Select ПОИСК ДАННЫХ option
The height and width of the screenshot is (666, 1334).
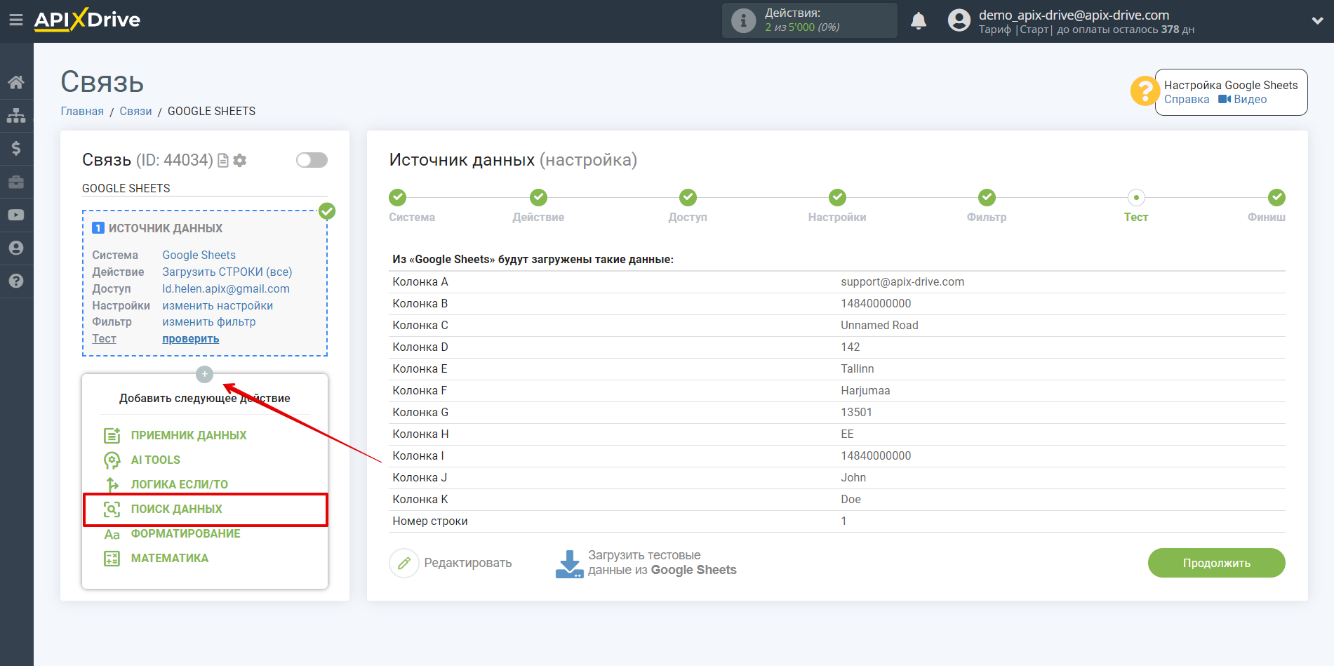pyautogui.click(x=177, y=509)
